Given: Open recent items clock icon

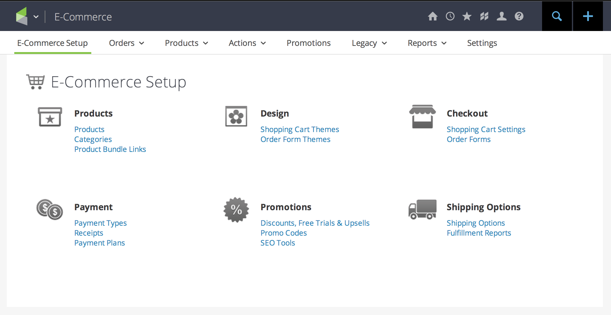Looking at the screenshot, I should [x=450, y=16].
